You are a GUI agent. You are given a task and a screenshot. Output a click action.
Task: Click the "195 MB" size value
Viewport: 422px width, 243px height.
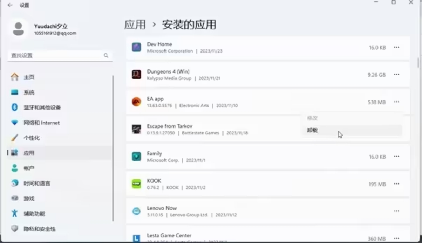pos(377,184)
